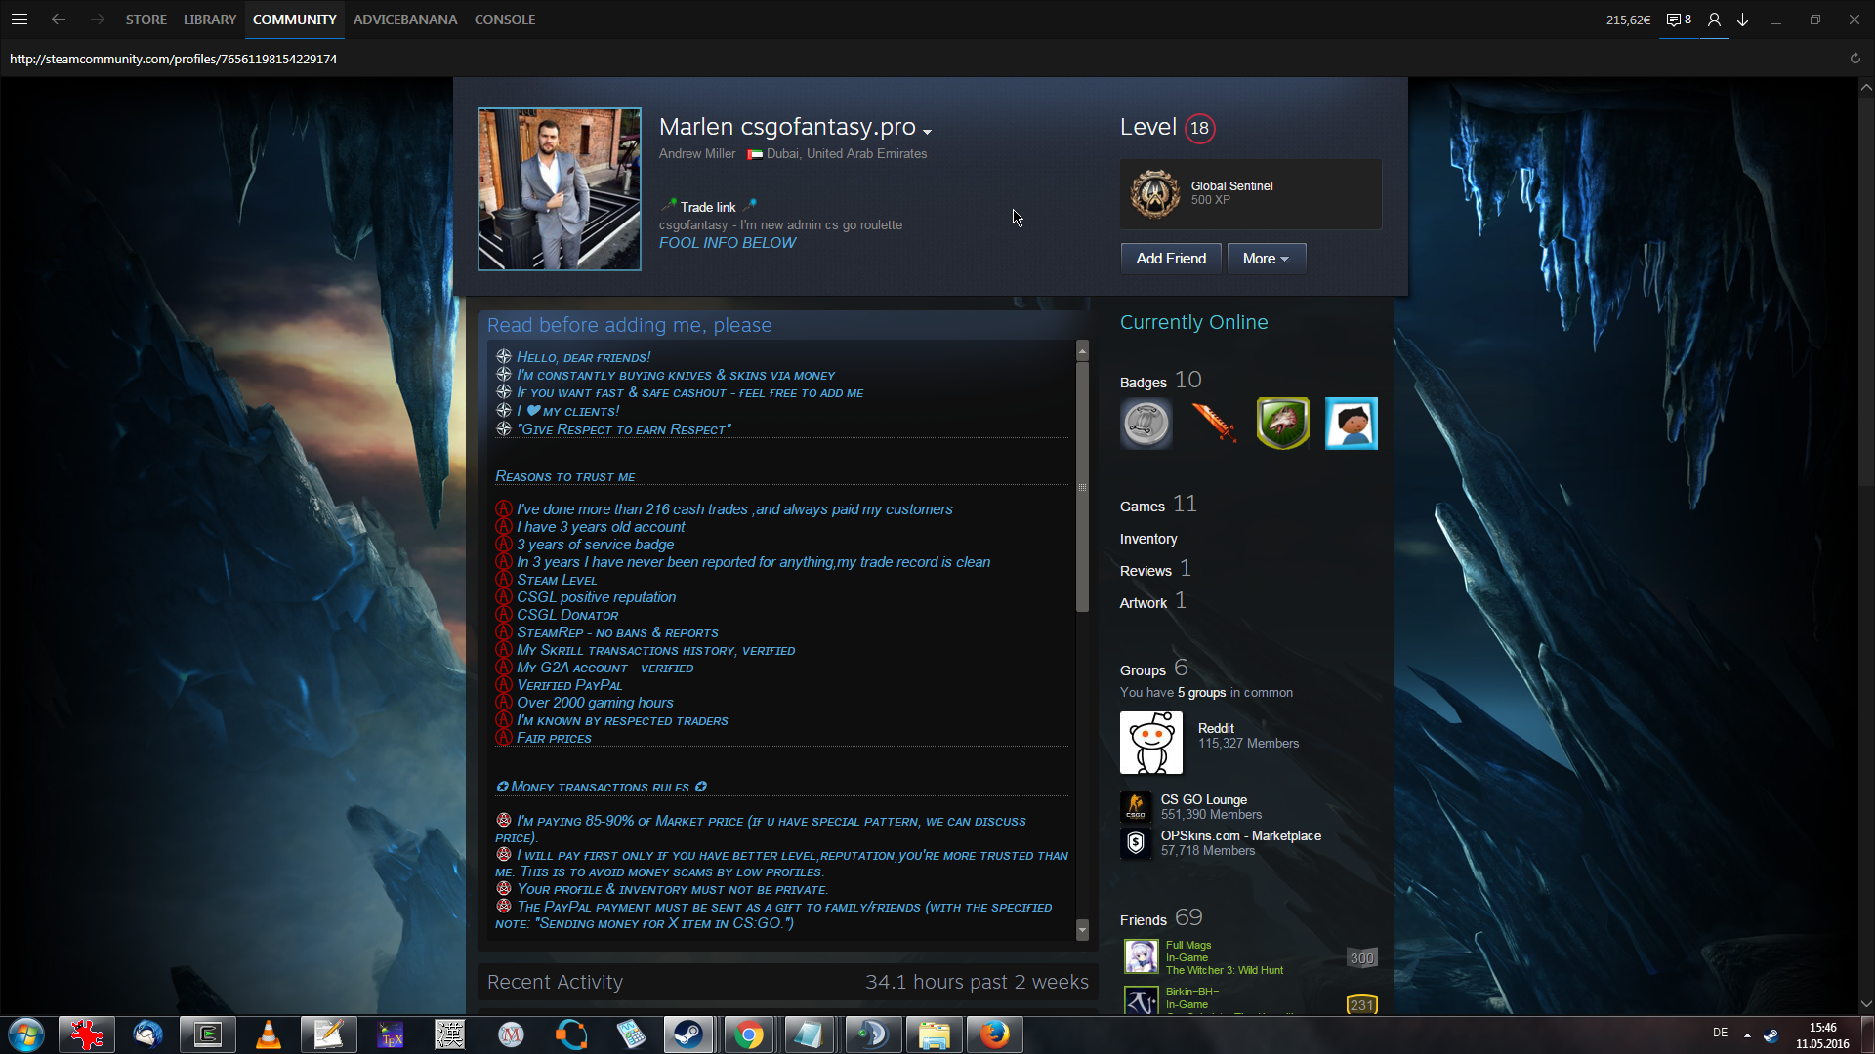This screenshot has height=1054, width=1875.
Task: Click the downloads arrow icon
Action: [x=1742, y=20]
